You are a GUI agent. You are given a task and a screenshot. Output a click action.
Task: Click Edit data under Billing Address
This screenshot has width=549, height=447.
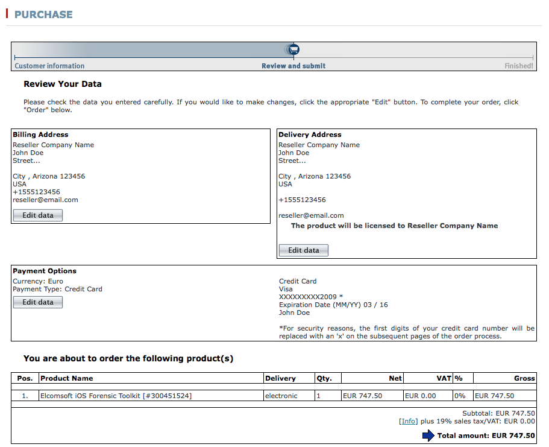[38, 215]
